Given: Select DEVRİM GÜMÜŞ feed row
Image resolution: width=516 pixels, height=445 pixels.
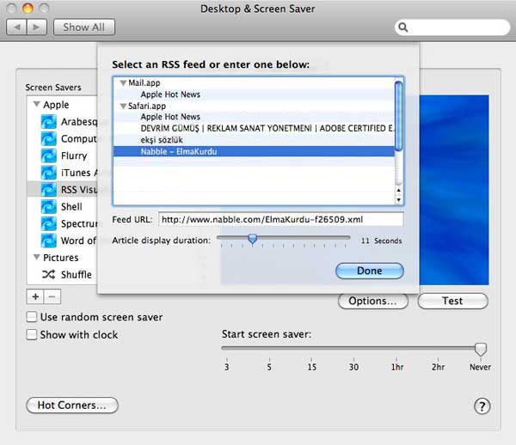Looking at the screenshot, I should tap(254, 128).
